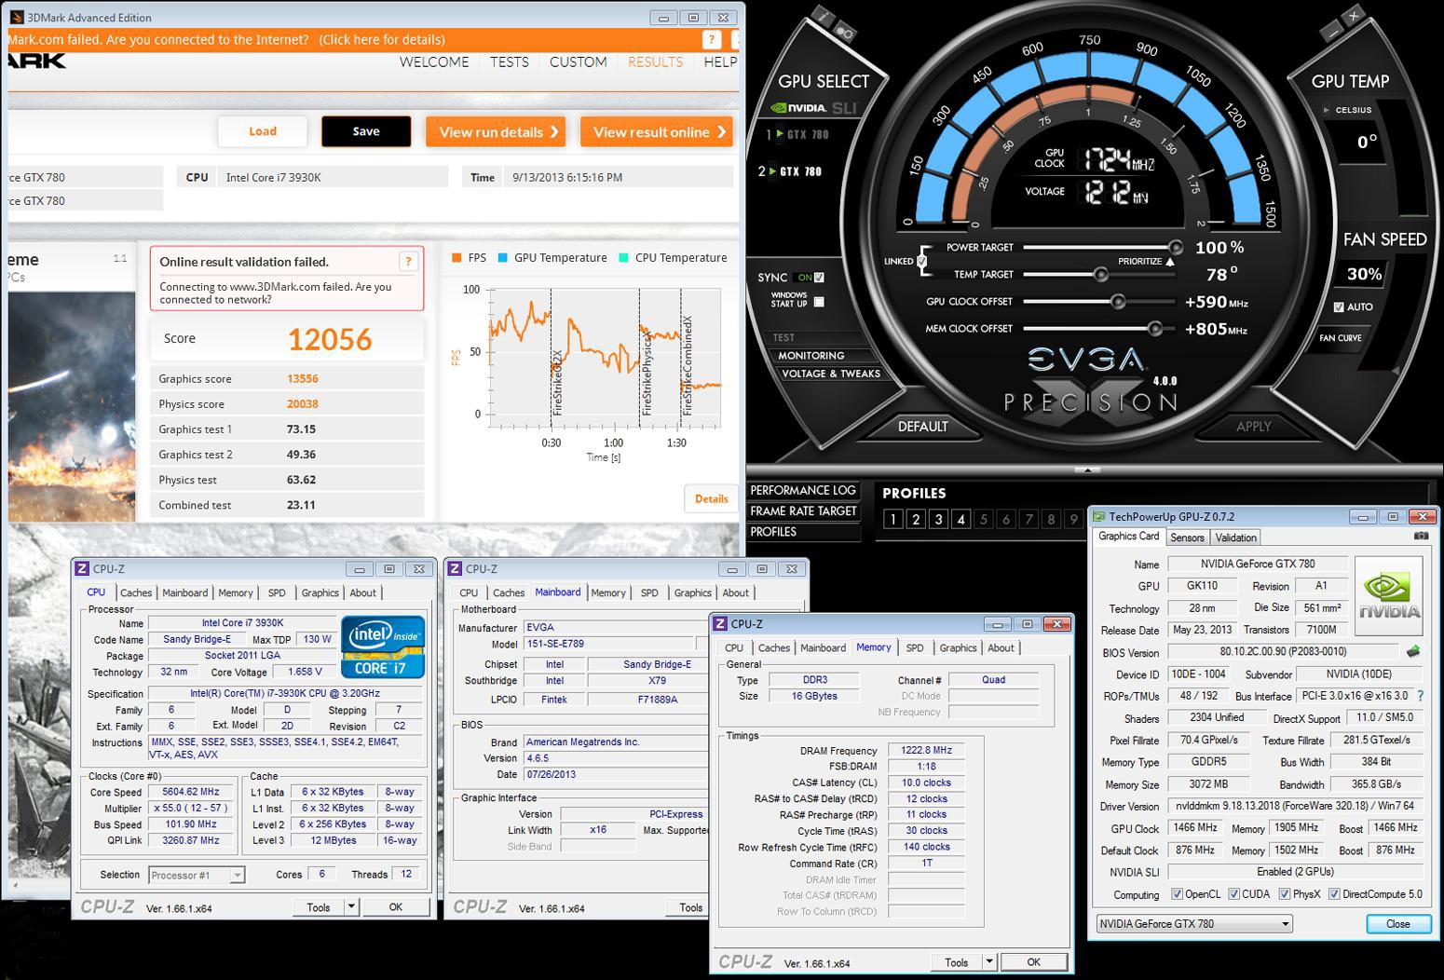Open the WELCOME page in 3DMark

[434, 61]
